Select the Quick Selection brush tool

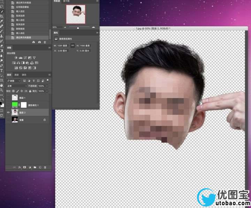[x=2, y=11]
